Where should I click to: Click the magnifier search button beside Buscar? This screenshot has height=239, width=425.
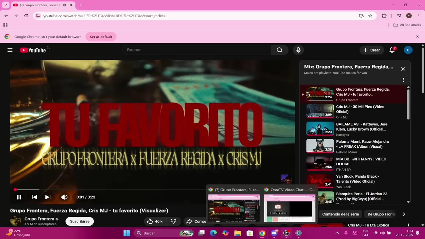click(x=280, y=50)
